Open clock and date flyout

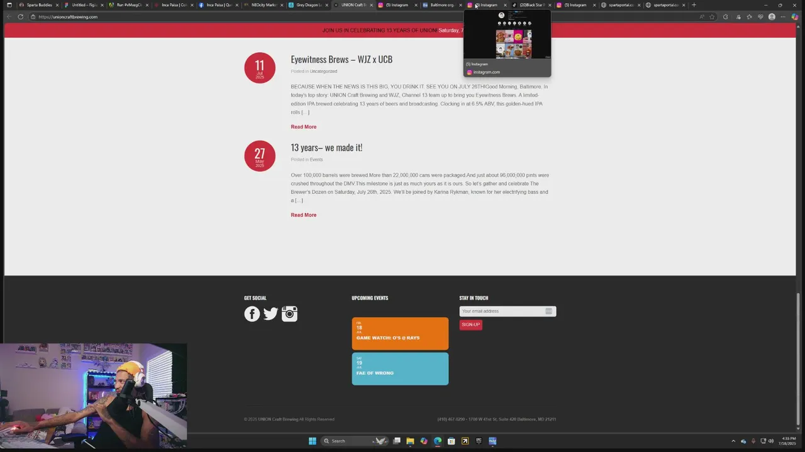click(789, 441)
